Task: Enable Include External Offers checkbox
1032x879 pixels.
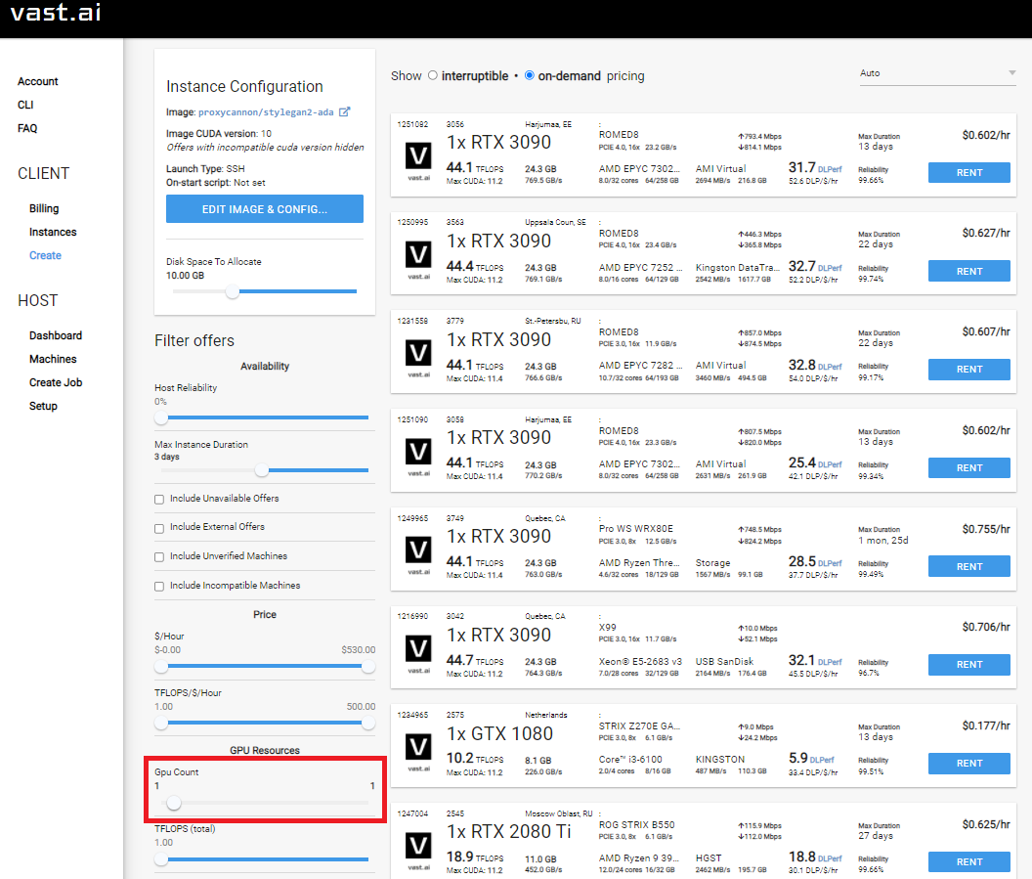Action: pos(159,528)
